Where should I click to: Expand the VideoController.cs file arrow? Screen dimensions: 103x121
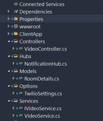[x=13, y=49]
